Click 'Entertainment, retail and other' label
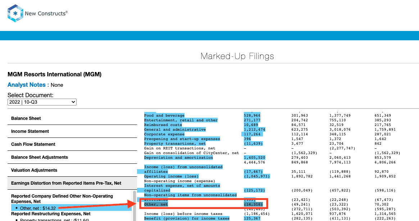Viewport: 419px width, 221px height. pyautogui.click(x=181, y=120)
